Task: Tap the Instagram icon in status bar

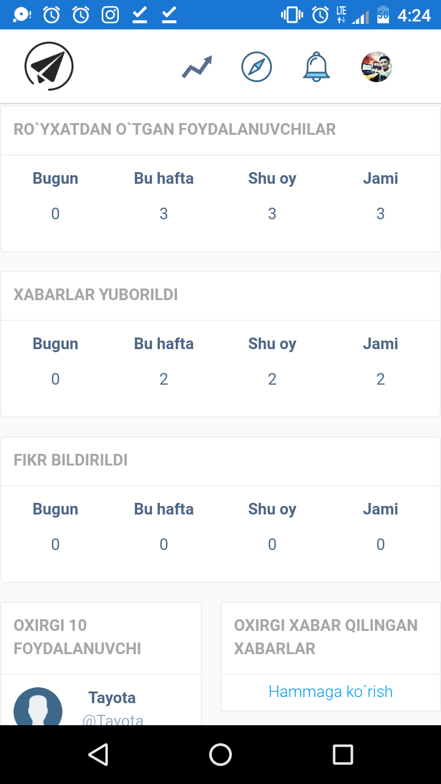Action: 110,15
